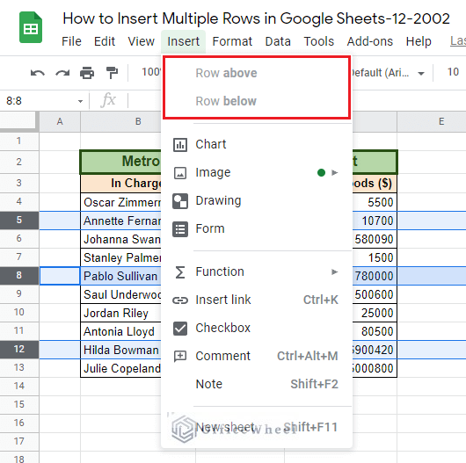
Task: Expand the Image submenu arrow
Action: 335,172
